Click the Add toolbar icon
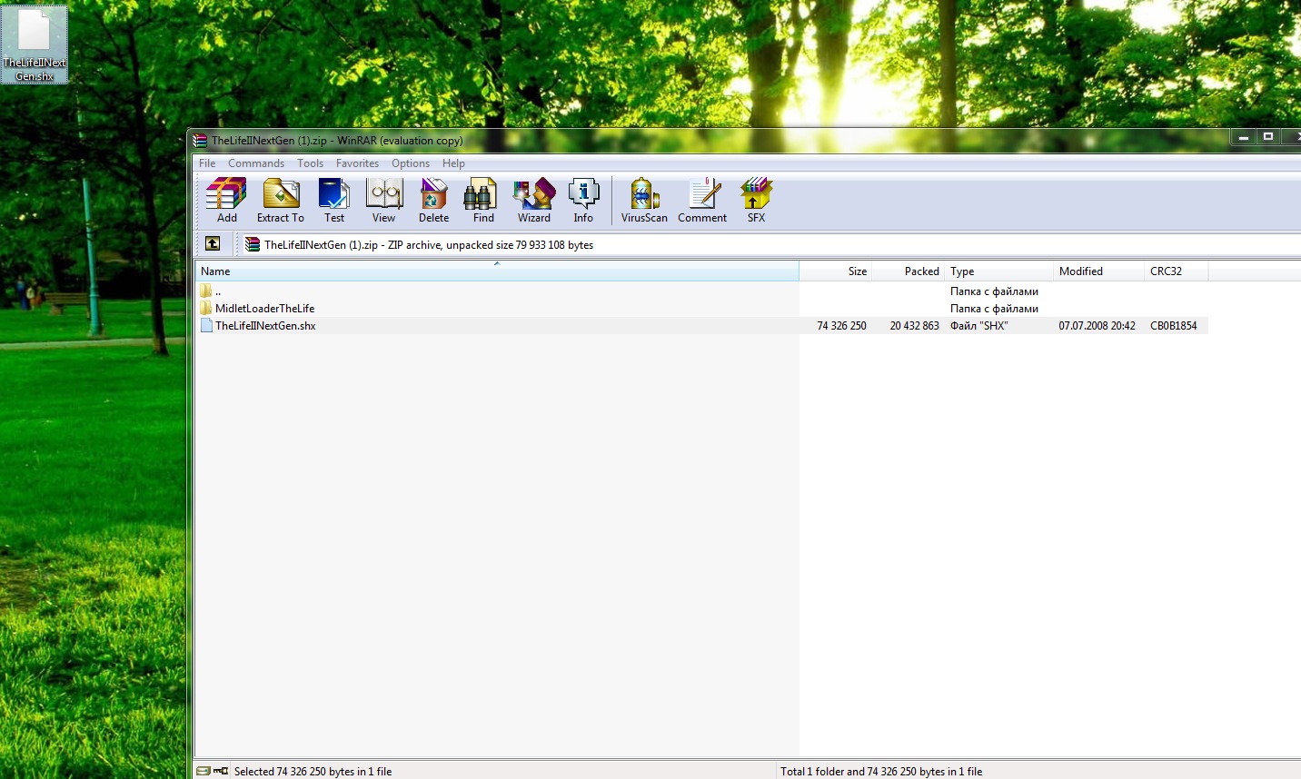1301x779 pixels. [226, 201]
